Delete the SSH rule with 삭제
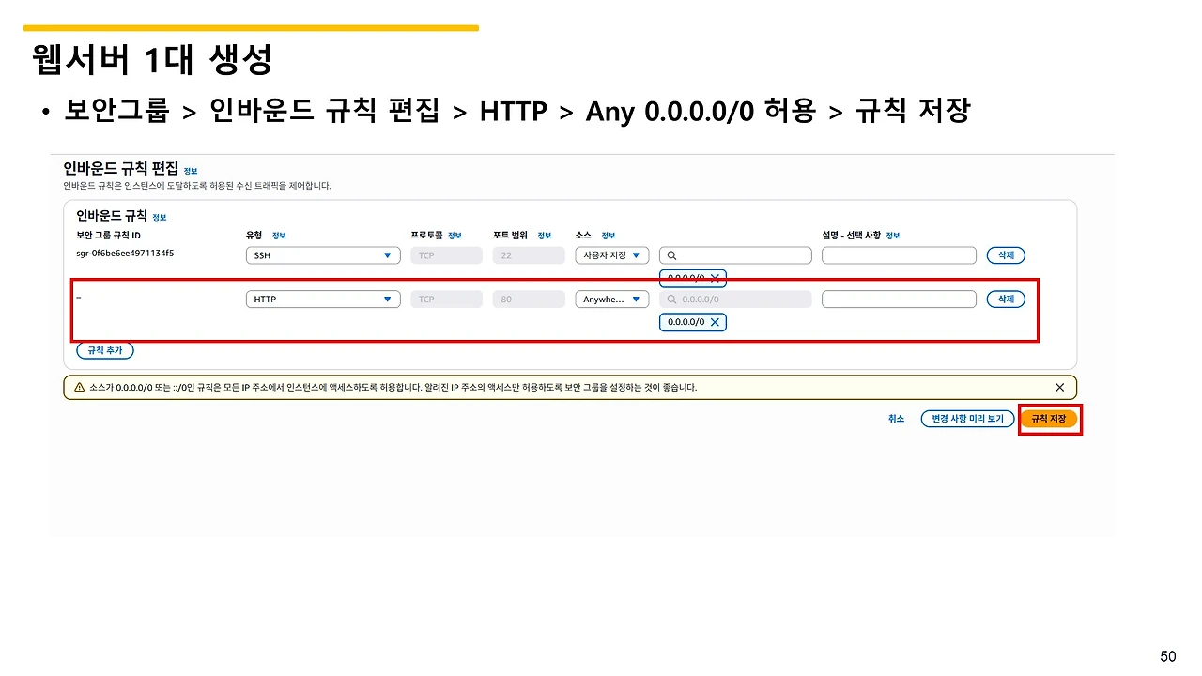The height and width of the screenshot is (676, 1202). [1006, 255]
